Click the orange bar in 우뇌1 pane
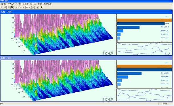Image resolution: width=174 pixels, height=106 pixels. pyautogui.click(x=144, y=66)
